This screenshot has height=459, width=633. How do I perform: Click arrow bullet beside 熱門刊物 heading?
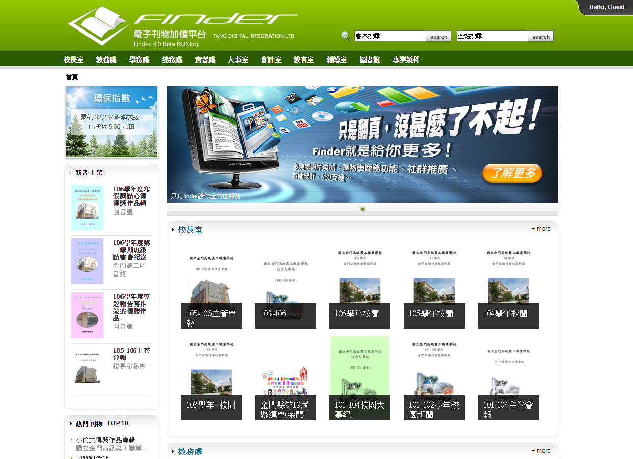coord(71,423)
